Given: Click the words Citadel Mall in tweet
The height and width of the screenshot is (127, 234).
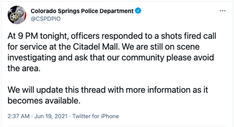Looking at the screenshot, I should 96,47.
